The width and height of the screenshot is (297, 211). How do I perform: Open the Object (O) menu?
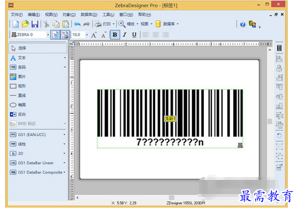[x=69, y=15]
